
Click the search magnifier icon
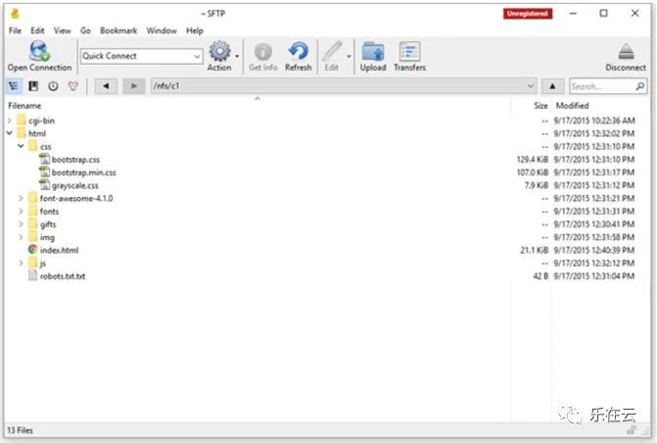[x=639, y=86]
